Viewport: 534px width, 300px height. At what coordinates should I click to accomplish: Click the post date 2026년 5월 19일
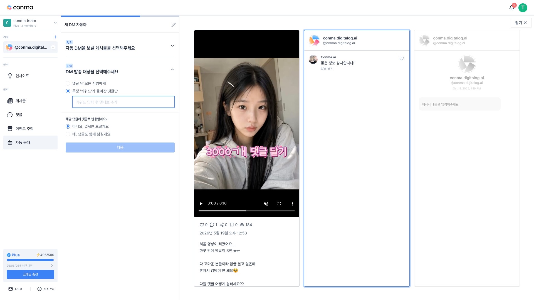click(x=223, y=233)
